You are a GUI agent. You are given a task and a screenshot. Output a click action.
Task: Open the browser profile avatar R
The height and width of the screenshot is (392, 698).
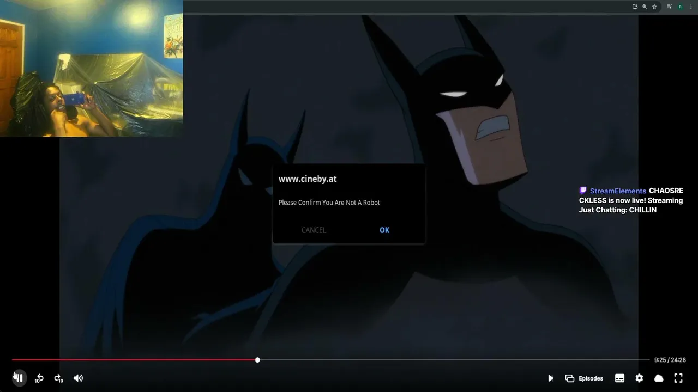click(680, 7)
